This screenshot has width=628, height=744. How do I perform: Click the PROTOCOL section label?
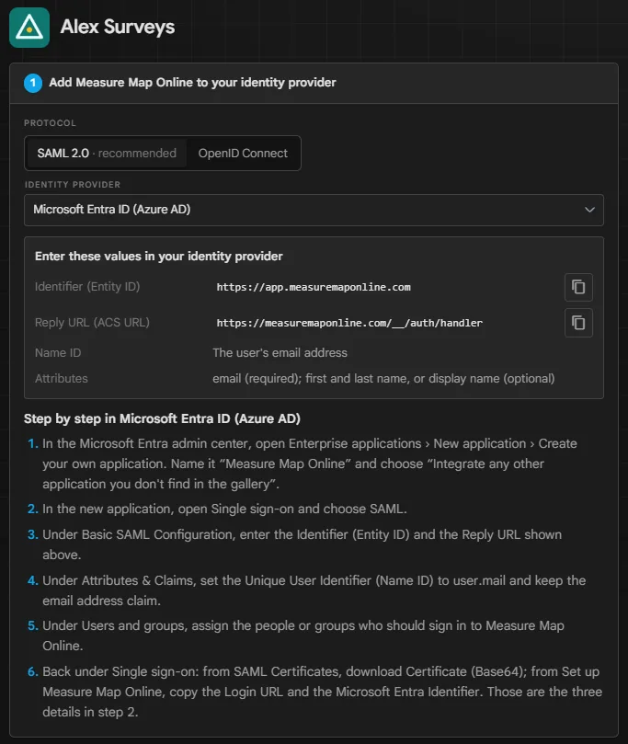tap(50, 123)
